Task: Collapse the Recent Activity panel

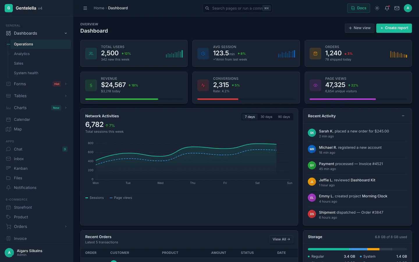Action: [403, 116]
